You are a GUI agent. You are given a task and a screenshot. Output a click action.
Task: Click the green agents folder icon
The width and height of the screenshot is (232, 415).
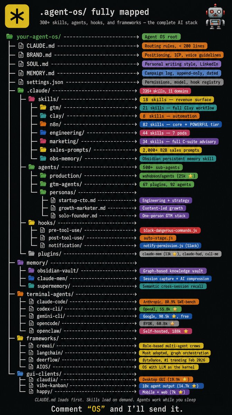tap(32, 167)
